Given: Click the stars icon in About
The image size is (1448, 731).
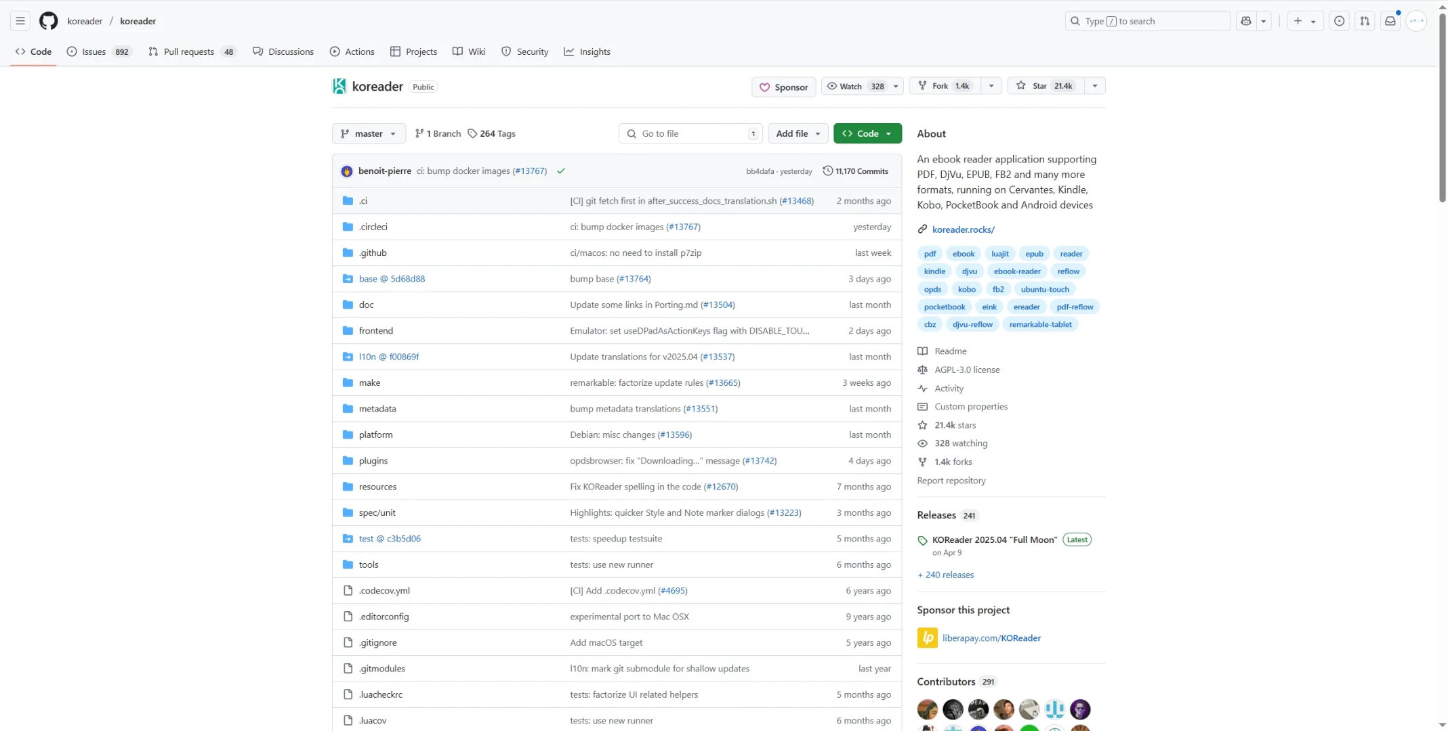Looking at the screenshot, I should [922, 425].
